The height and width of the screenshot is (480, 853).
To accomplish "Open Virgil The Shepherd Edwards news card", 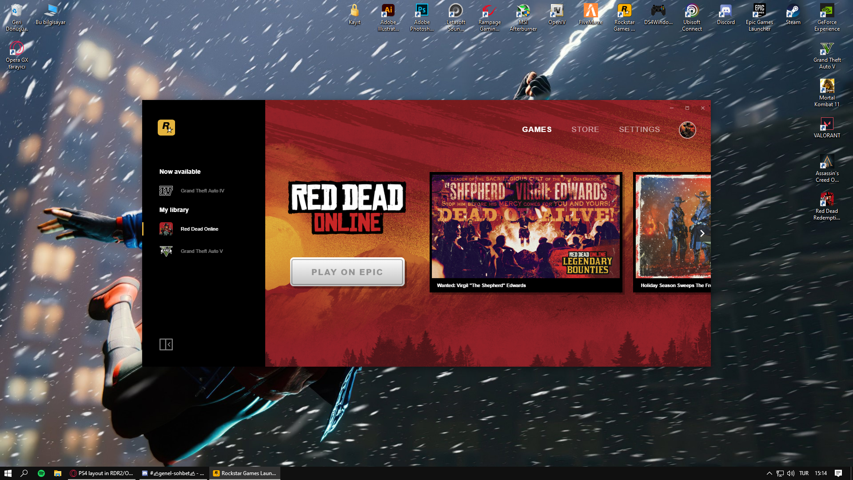I will click(526, 232).
